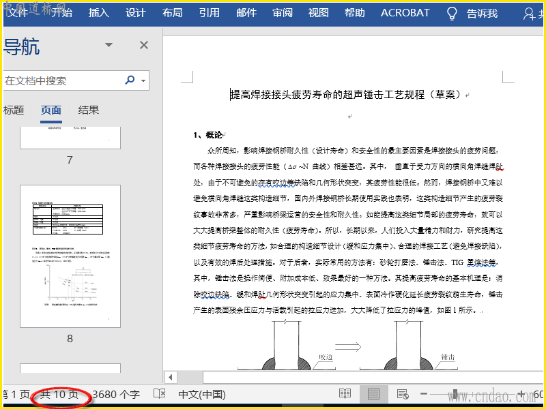Image resolution: width=546 pixels, height=409 pixels.
Task: Switch to Read Mode view icon
Action: [345, 394]
